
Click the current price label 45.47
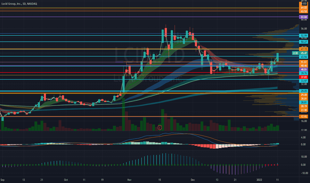(x=304, y=53)
